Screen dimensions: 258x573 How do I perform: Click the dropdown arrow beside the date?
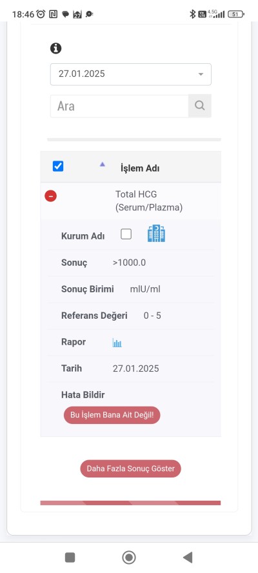[200, 74]
